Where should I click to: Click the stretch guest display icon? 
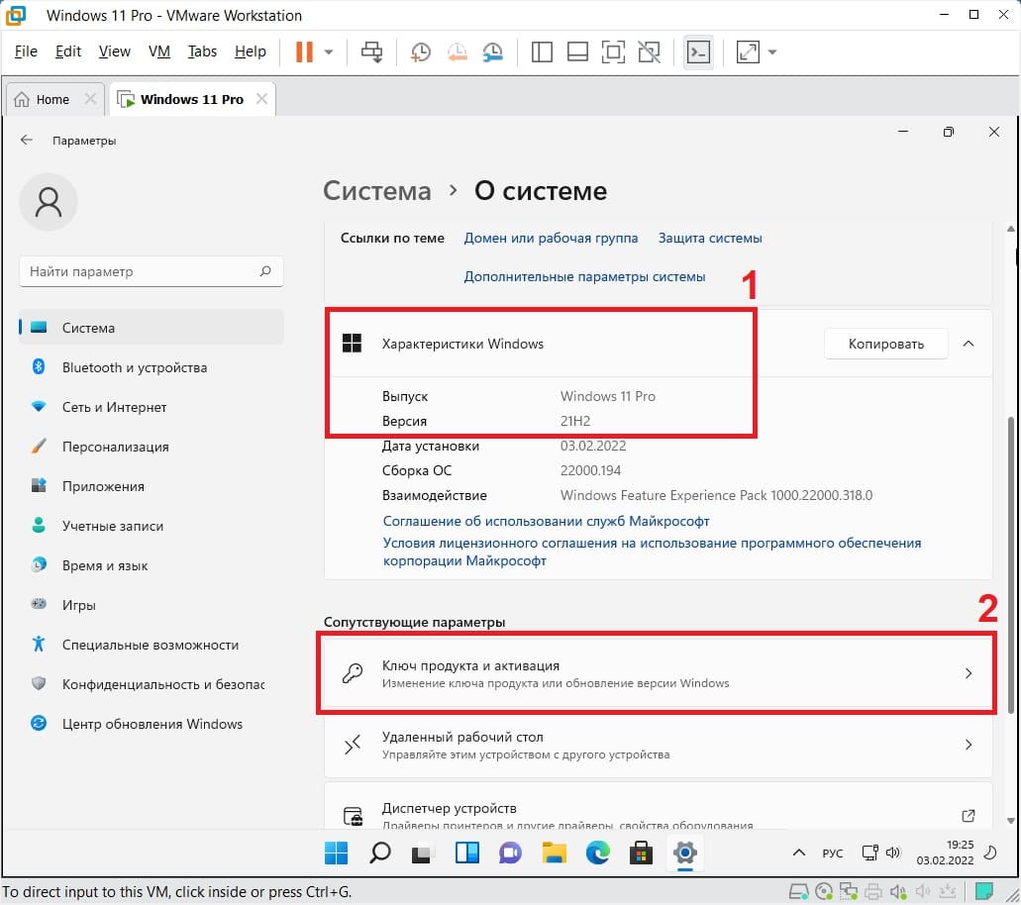[x=748, y=52]
